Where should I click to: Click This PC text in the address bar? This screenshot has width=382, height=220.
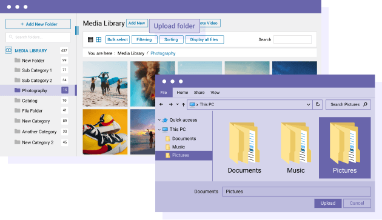pyautogui.click(x=207, y=104)
